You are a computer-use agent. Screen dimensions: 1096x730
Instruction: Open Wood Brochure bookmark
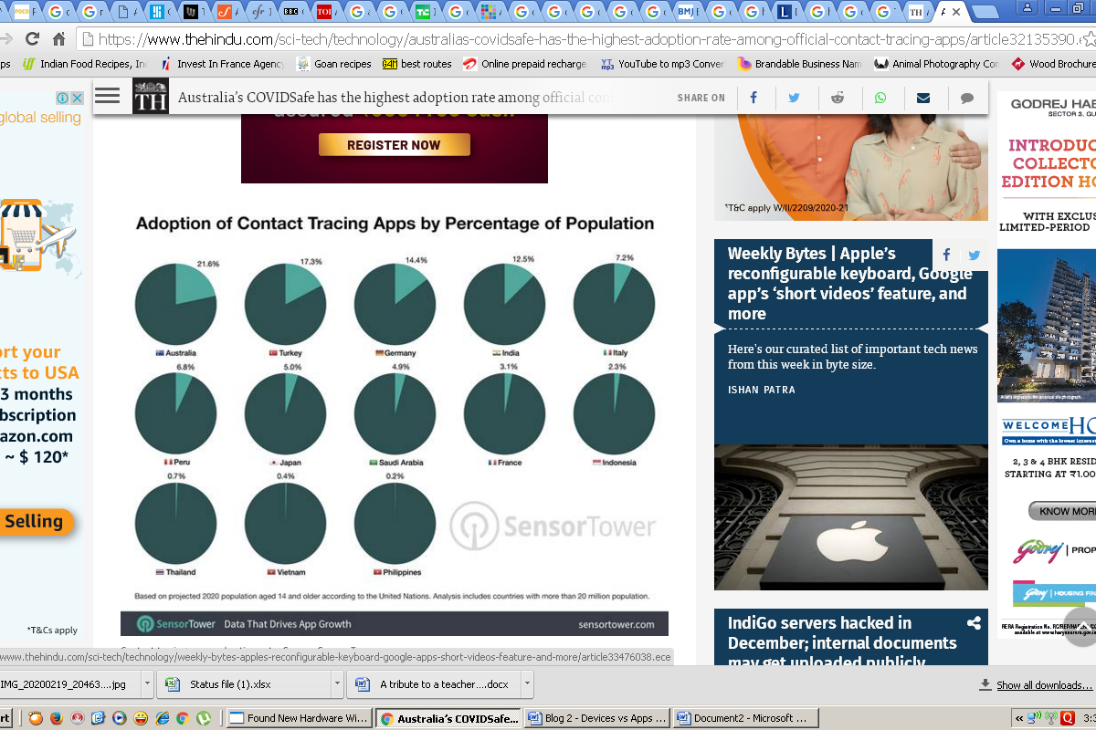[1053, 64]
